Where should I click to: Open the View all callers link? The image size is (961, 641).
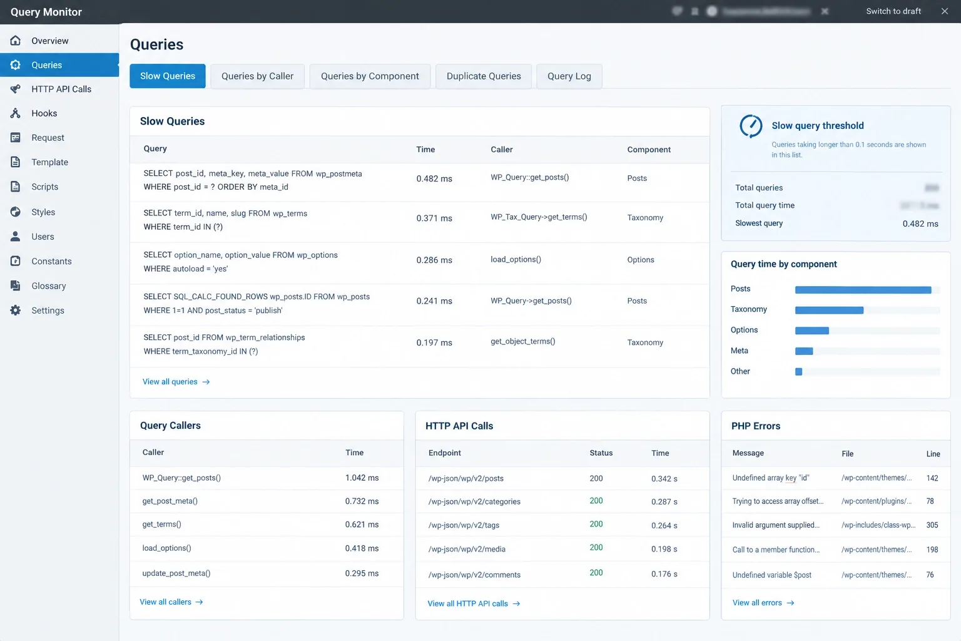(x=171, y=602)
